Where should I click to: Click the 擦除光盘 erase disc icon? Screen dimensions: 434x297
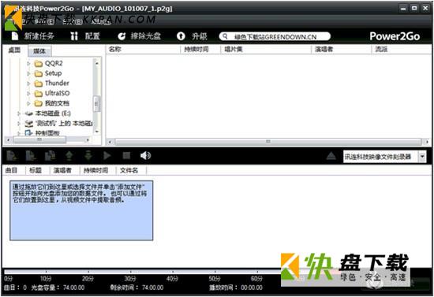[122, 36]
